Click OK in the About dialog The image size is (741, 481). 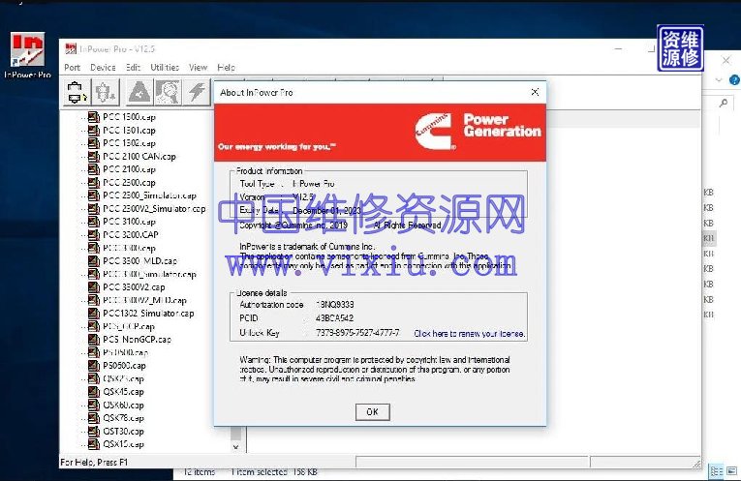[x=372, y=411]
